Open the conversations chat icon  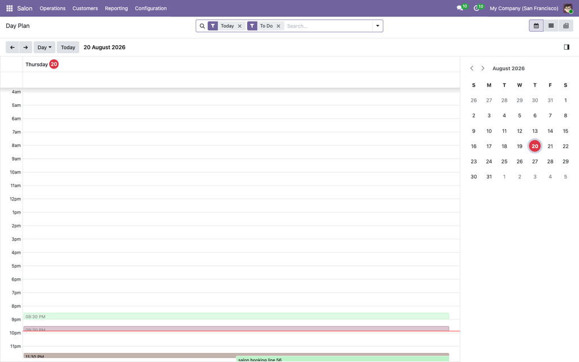(460, 8)
